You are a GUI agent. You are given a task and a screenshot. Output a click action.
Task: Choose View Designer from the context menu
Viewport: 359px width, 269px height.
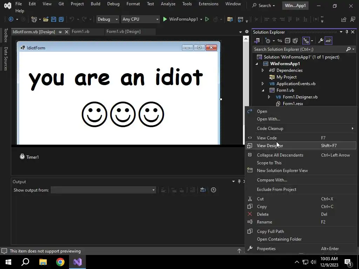(301, 145)
